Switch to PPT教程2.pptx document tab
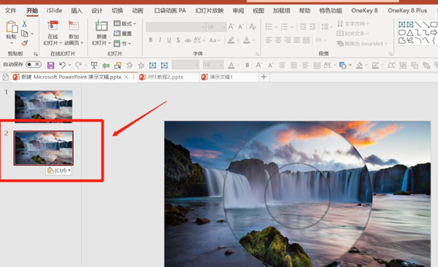This screenshot has height=267, width=438. click(x=166, y=77)
